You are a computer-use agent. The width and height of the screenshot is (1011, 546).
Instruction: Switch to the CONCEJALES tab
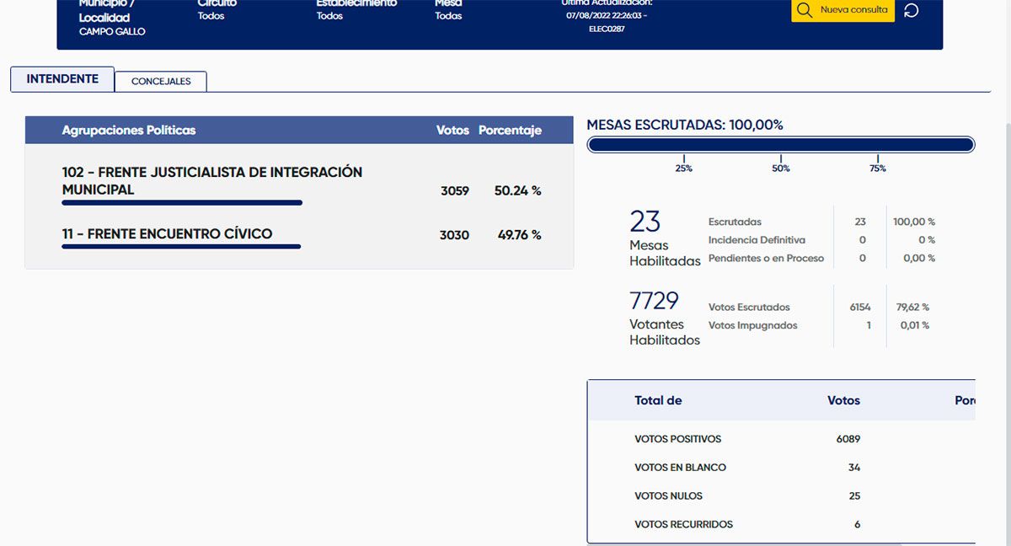[x=161, y=81]
